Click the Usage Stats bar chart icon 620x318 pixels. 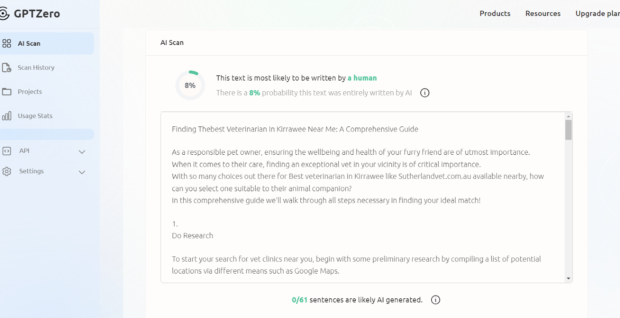click(x=7, y=116)
